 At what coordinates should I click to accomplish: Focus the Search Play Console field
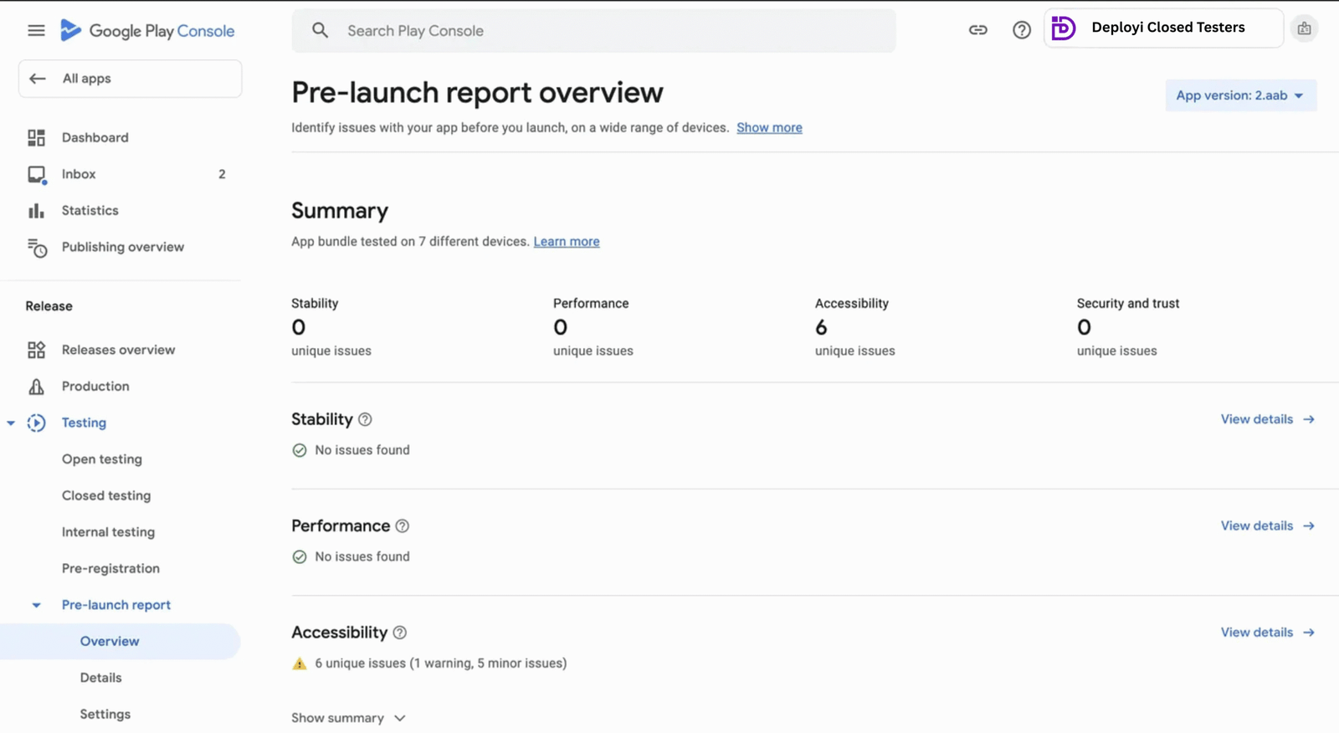pos(594,31)
